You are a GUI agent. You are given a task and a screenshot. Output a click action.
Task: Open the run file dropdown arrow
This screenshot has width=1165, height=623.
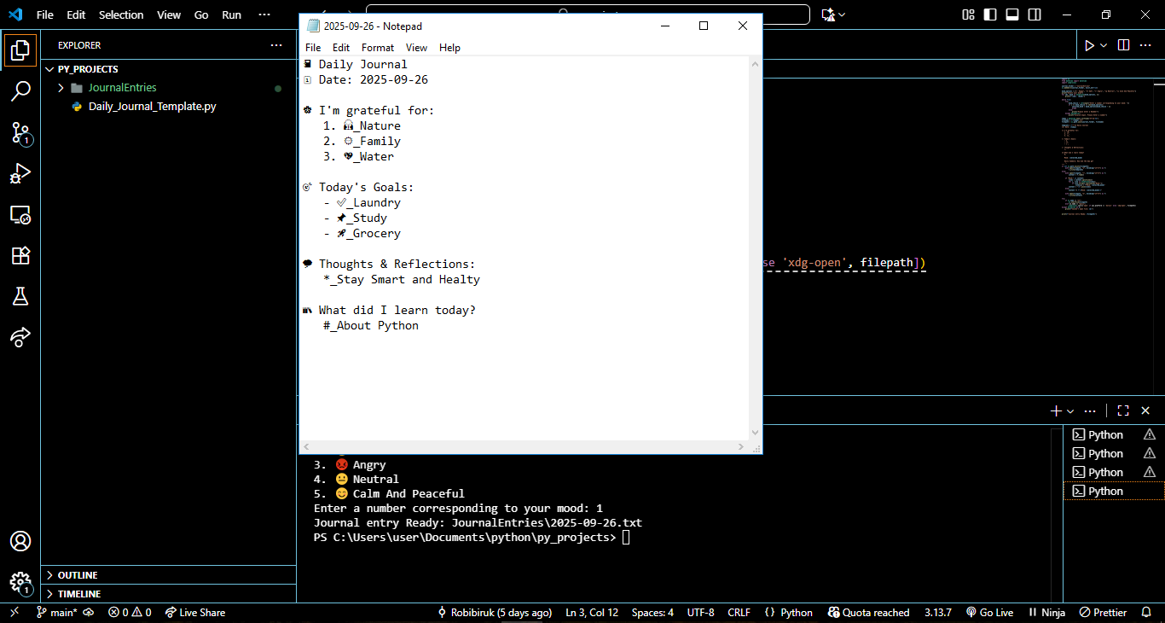1104,45
